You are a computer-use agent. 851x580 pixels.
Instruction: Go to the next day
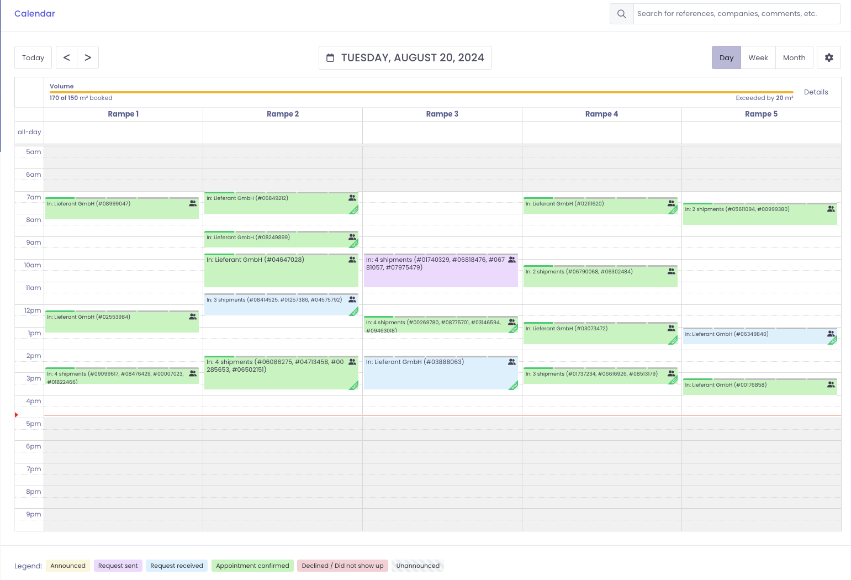click(x=88, y=57)
